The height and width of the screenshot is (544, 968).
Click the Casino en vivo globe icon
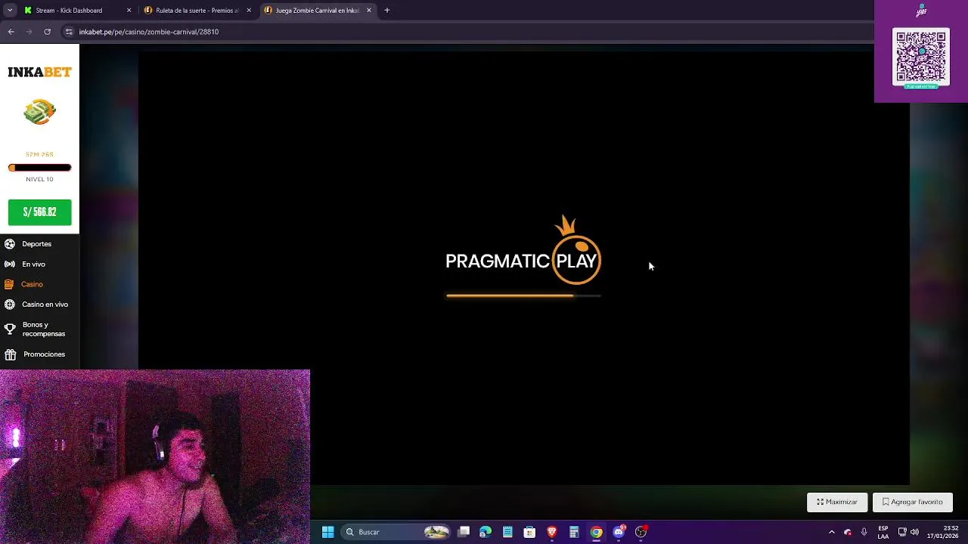[10, 304]
